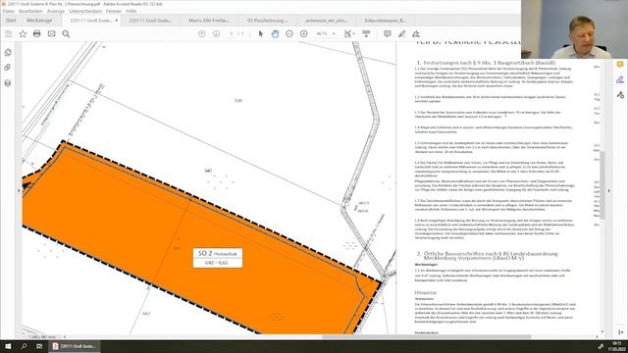
Task: Open Fill & Sign tool in right pane
Action: tap(620, 80)
